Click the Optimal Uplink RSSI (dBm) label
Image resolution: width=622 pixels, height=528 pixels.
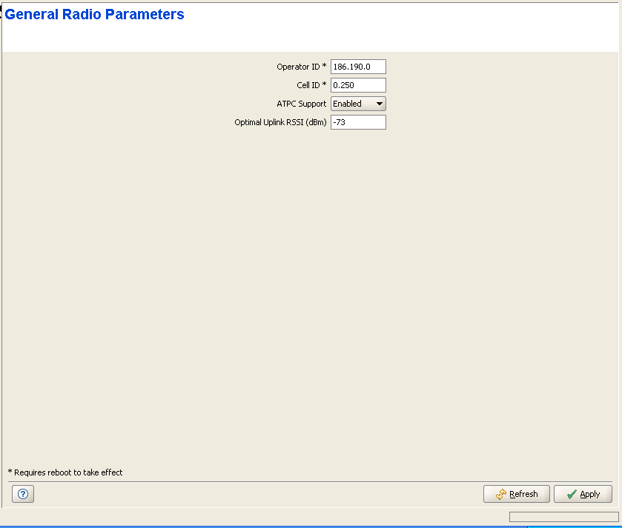pos(280,122)
